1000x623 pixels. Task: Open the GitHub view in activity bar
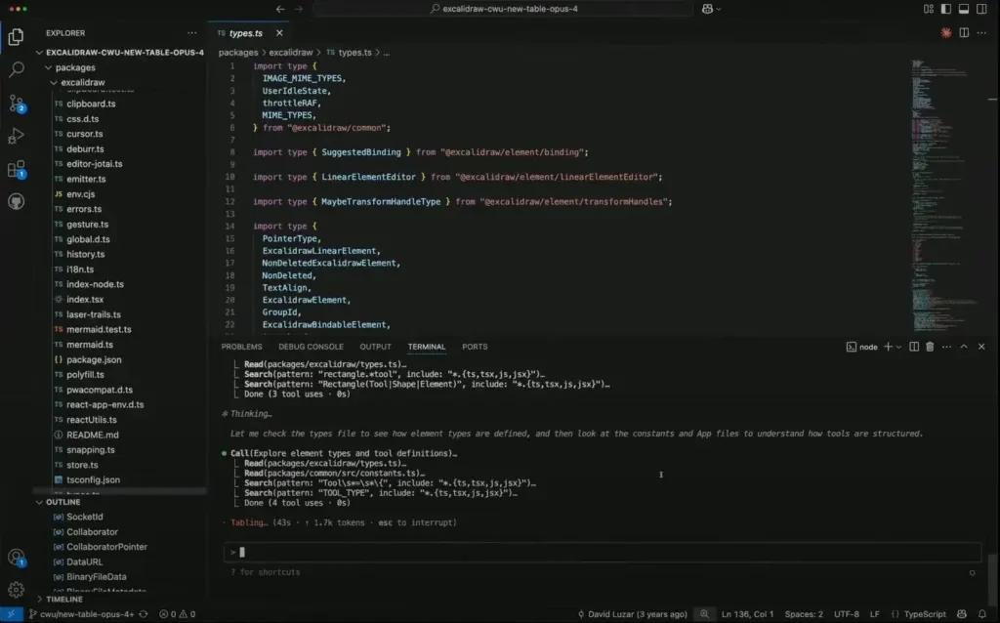16,202
